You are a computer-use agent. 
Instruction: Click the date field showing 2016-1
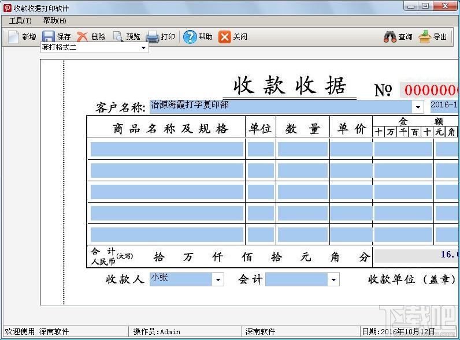(444, 106)
